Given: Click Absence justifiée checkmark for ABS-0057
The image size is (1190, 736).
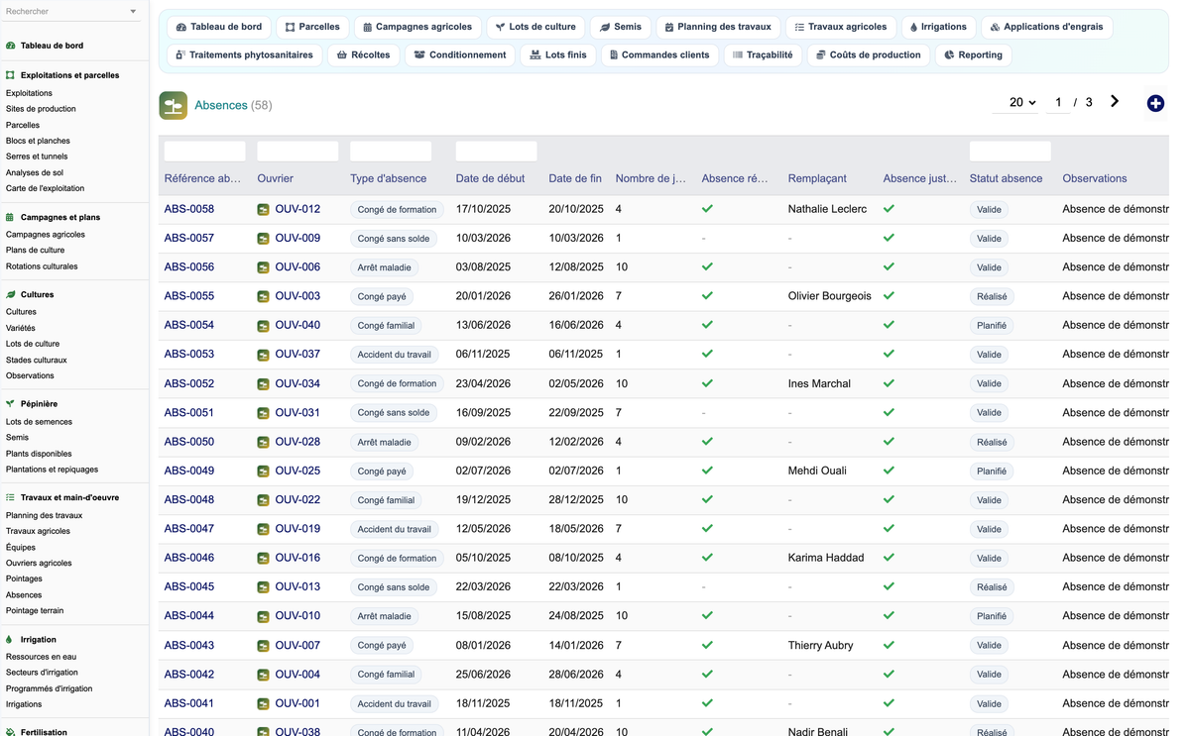Looking at the screenshot, I should [x=889, y=238].
